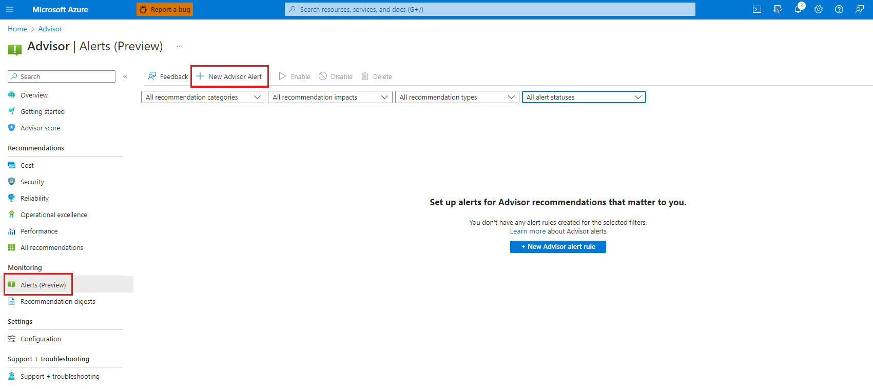873x389 pixels.
Task: Open the notifications bell
Action: [798, 9]
